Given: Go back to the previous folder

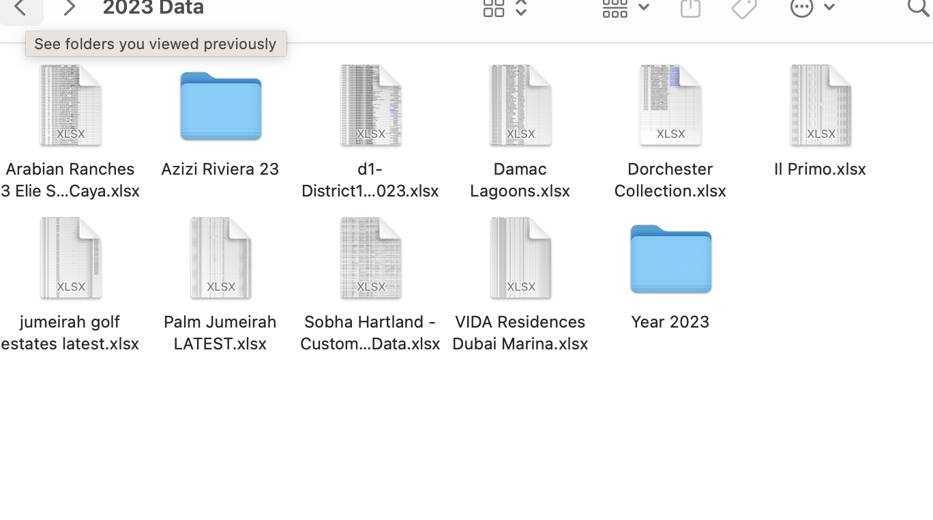Looking at the screenshot, I should pos(20,8).
